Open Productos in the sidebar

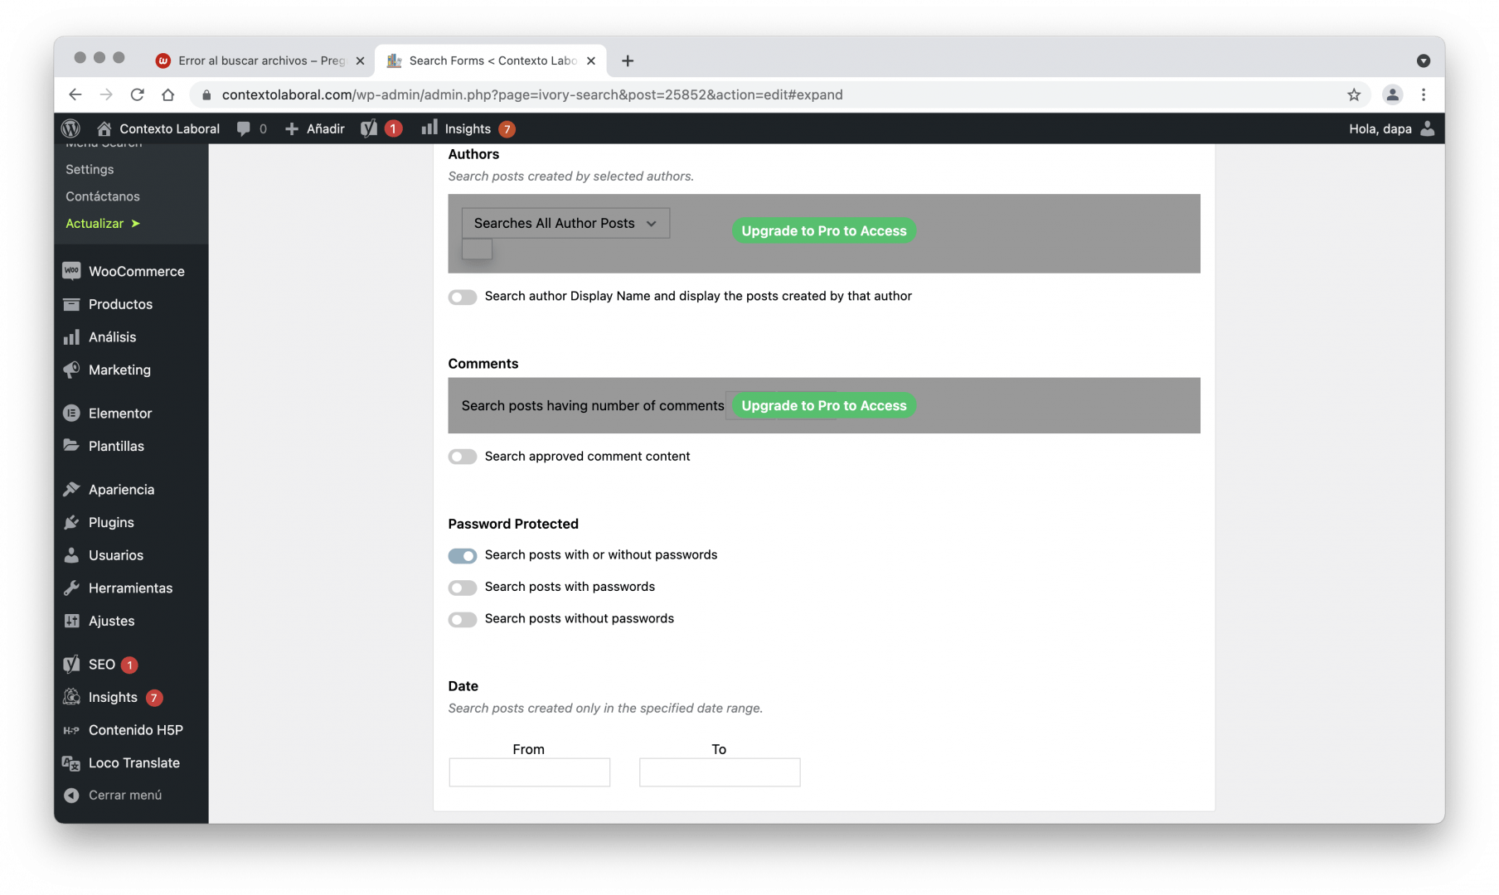pyautogui.click(x=131, y=304)
